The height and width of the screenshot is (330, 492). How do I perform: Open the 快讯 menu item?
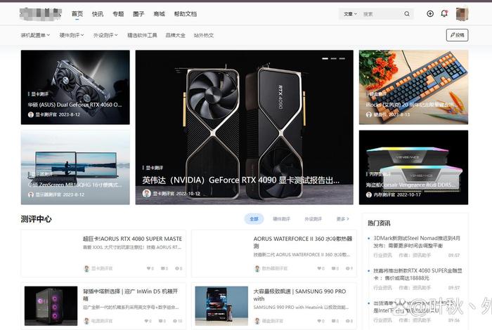[98, 14]
